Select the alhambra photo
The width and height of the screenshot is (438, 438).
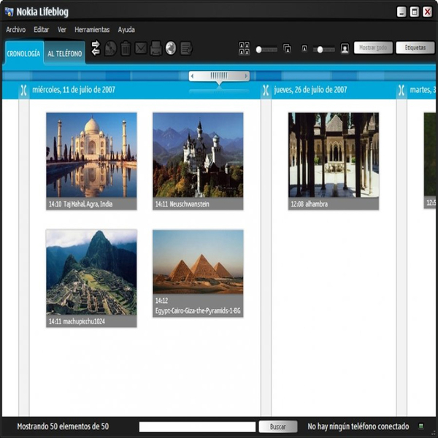pyautogui.click(x=334, y=155)
